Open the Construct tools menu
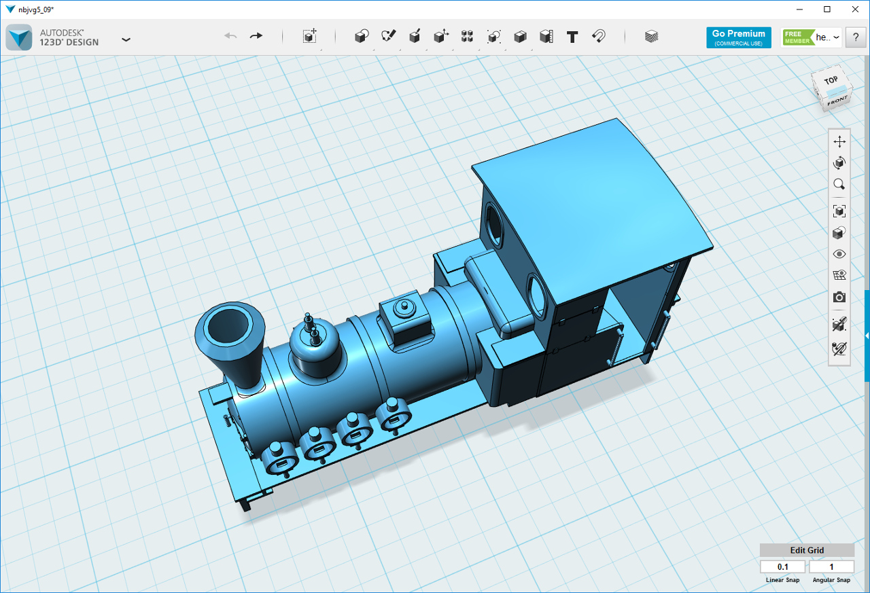The image size is (870, 593). 415,37
